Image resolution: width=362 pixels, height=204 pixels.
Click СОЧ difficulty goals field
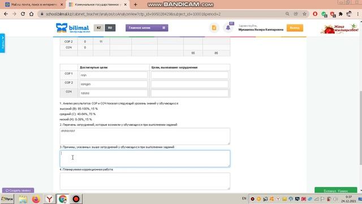click(189, 93)
